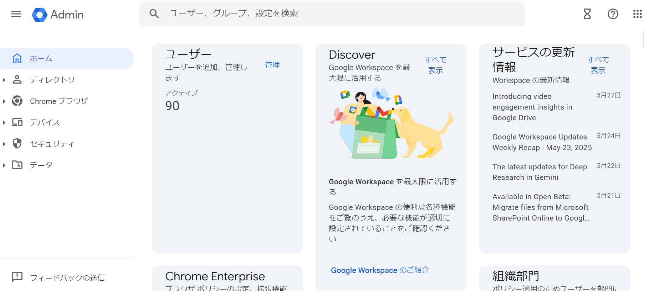649x291 pixels.
Task: Click the セキュリティ shield icon
Action: tap(17, 143)
